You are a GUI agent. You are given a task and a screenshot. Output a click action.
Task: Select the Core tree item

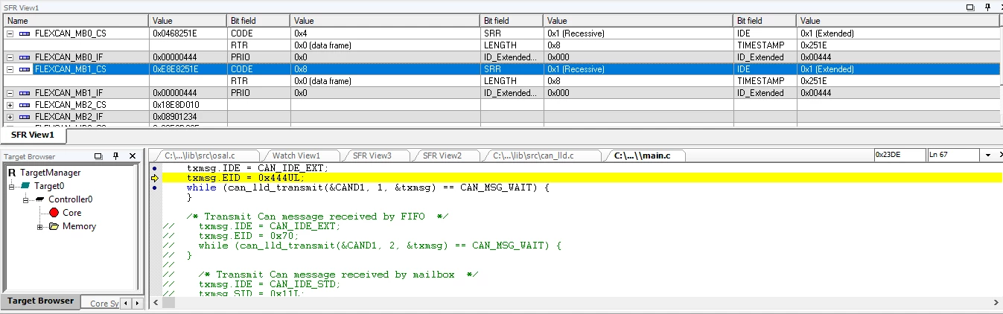(x=71, y=213)
